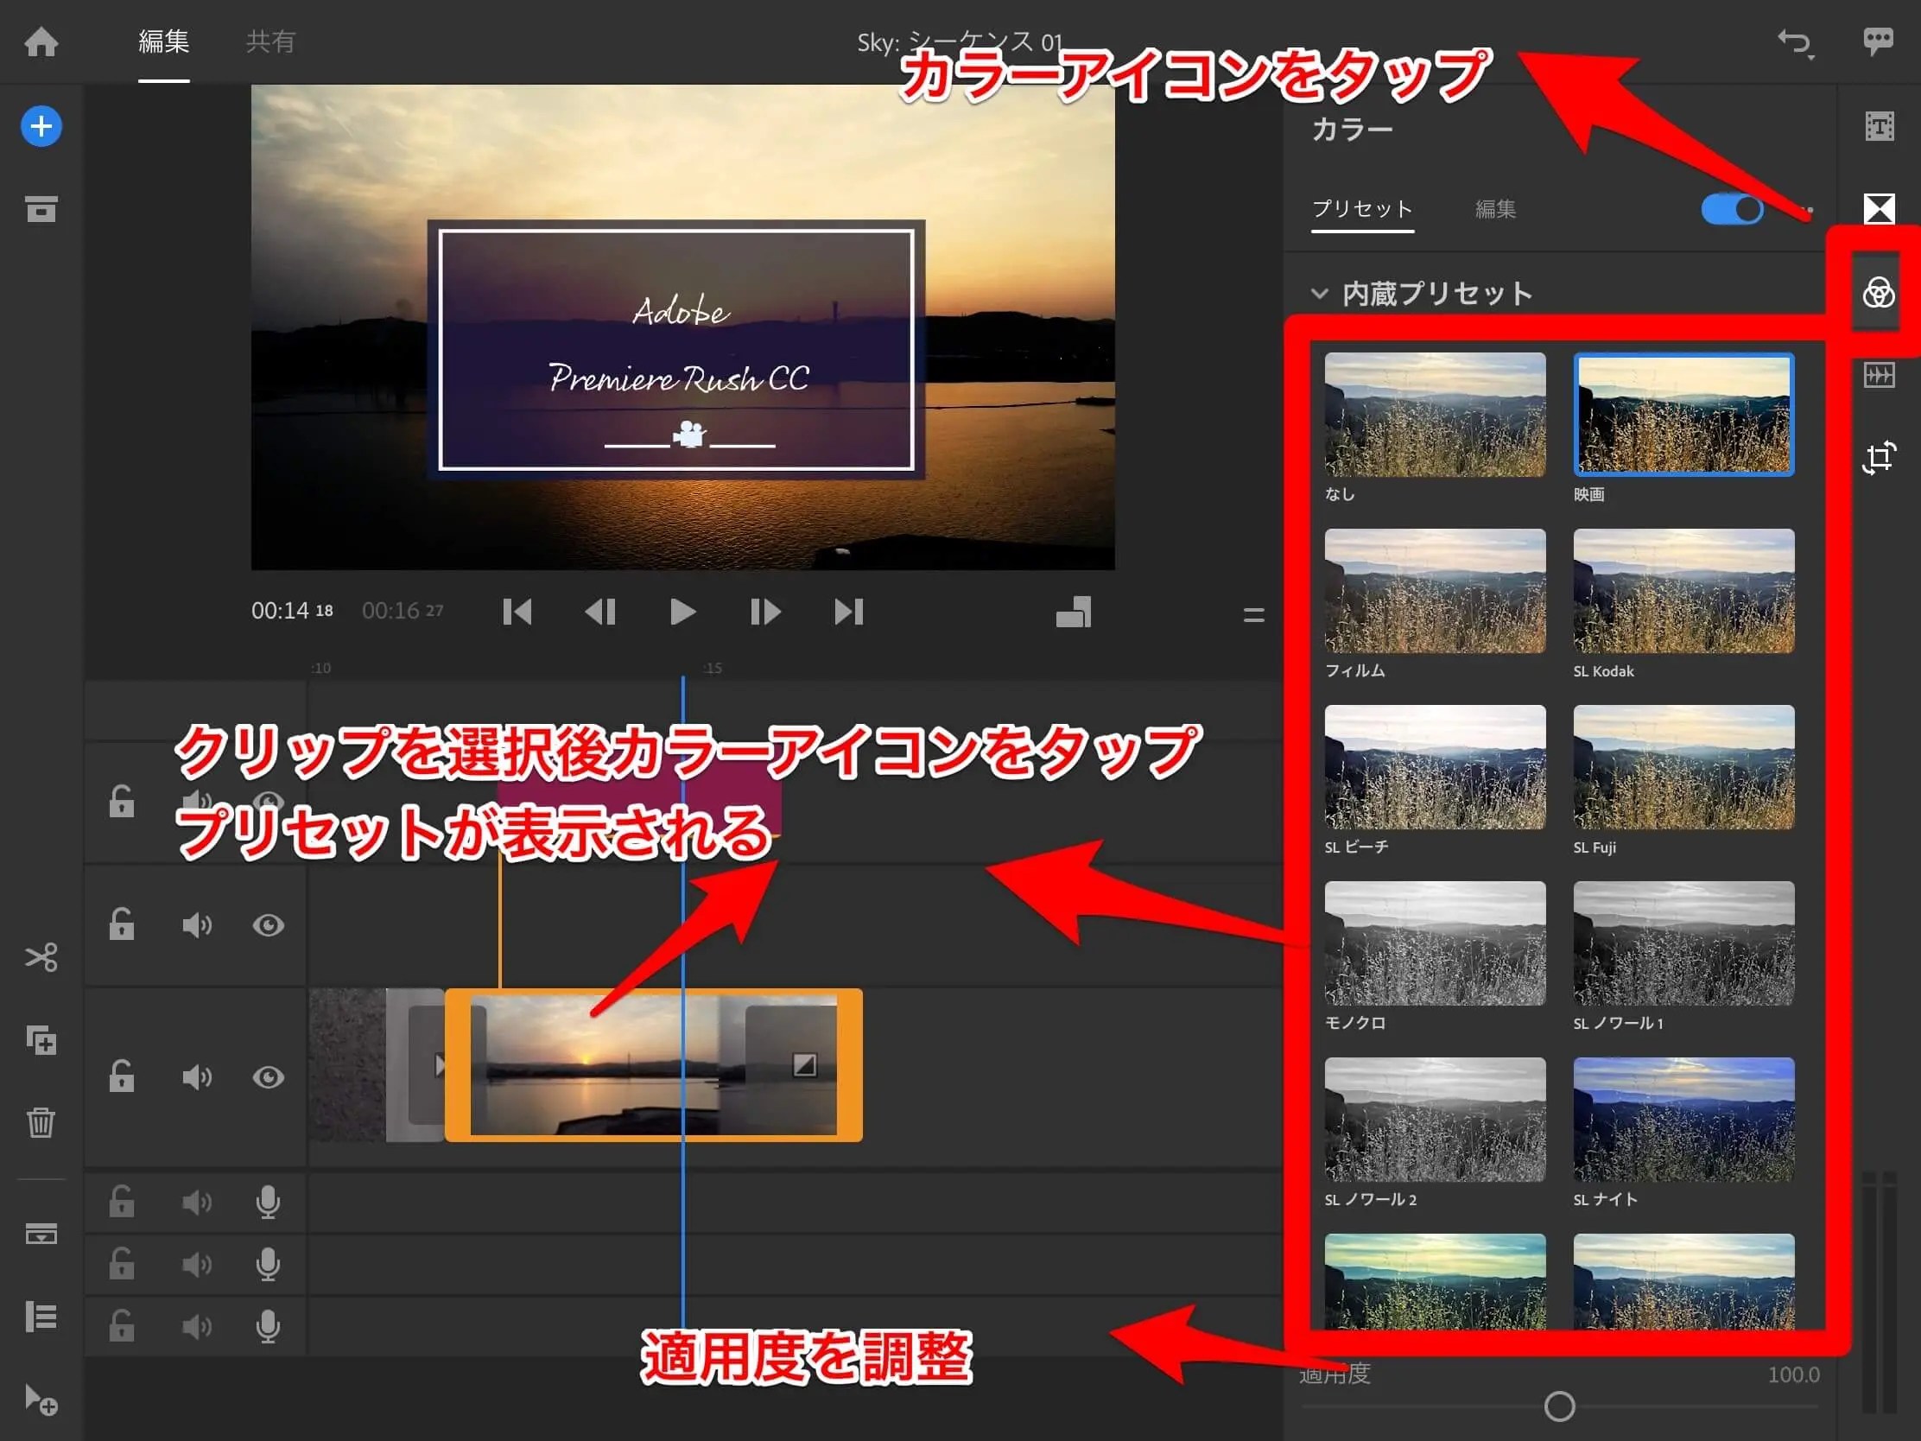Return to home screen
This screenshot has height=1441, width=1921.
(x=41, y=41)
